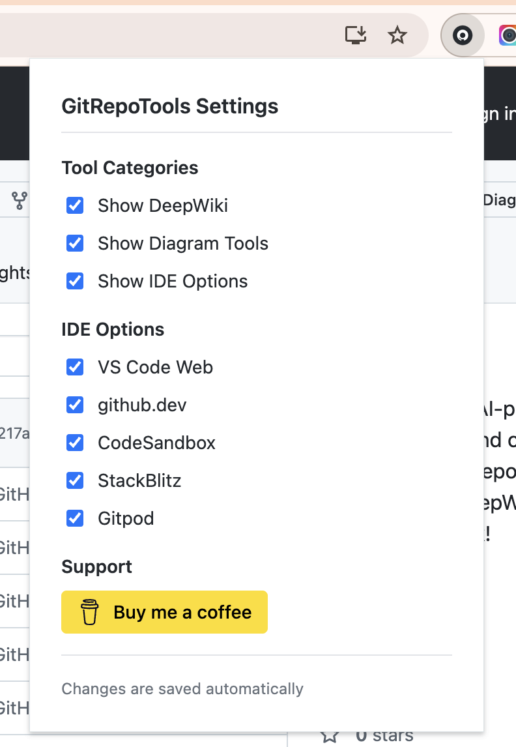
Task: Uncheck the VS Code Web option
Action: pyautogui.click(x=75, y=367)
